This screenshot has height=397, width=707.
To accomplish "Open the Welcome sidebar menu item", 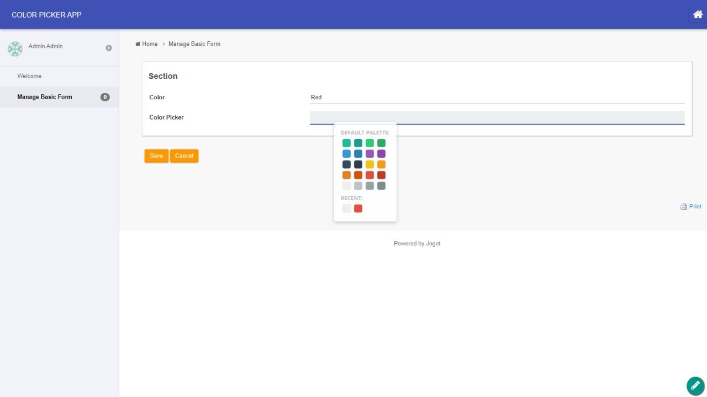I will [x=29, y=76].
